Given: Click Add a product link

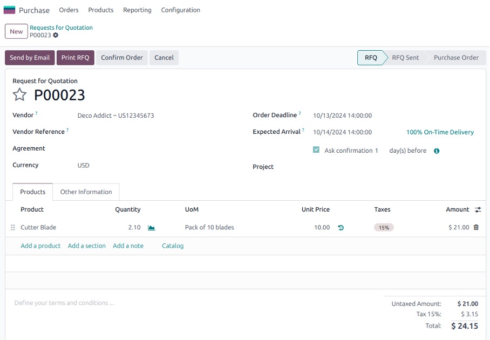Looking at the screenshot, I should (40, 246).
